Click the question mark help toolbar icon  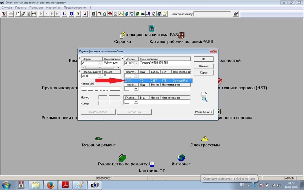tap(78, 14)
